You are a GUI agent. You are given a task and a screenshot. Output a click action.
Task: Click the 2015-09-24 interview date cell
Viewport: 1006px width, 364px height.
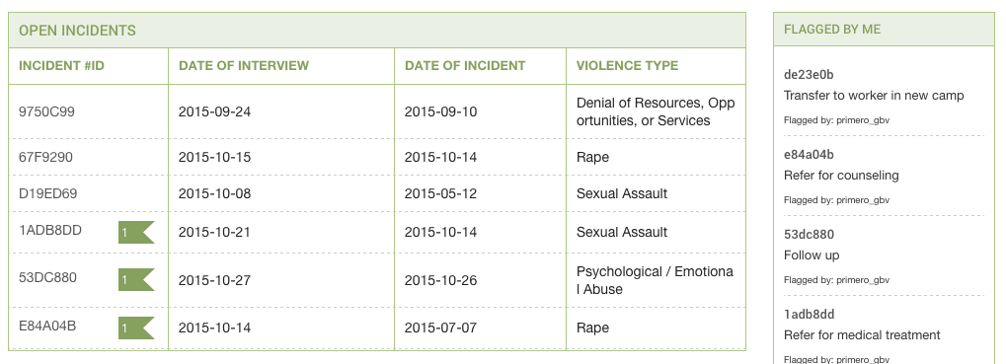(x=214, y=111)
